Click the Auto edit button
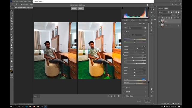 [140, 24]
